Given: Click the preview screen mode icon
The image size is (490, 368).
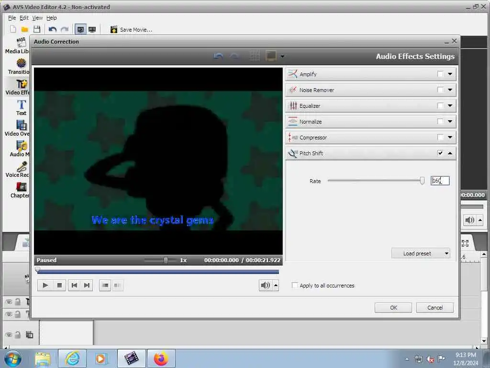Looking at the screenshot, I should point(271,56).
